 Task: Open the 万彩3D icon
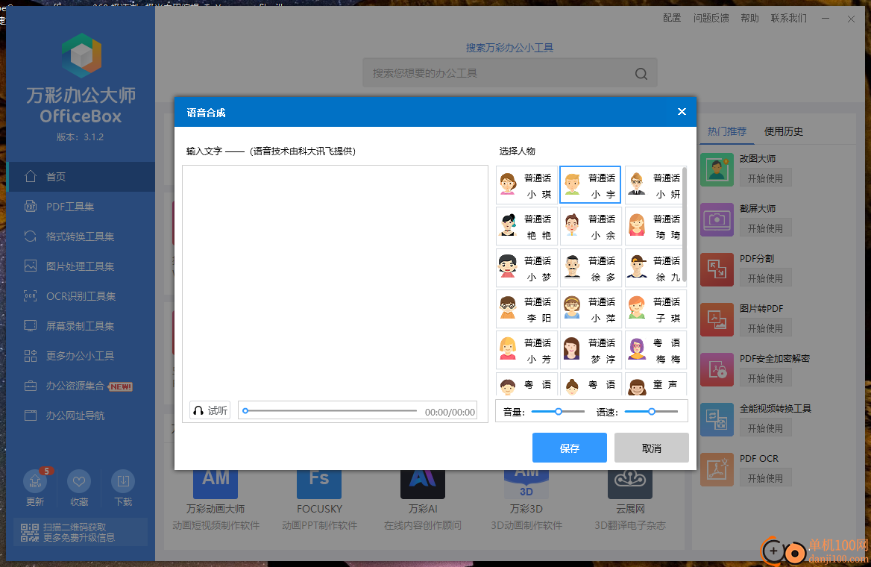pyautogui.click(x=526, y=483)
